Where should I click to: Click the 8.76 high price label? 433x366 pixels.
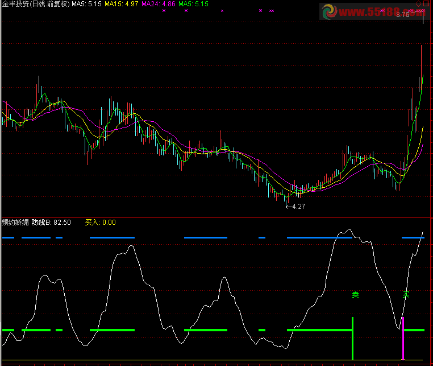[403, 15]
